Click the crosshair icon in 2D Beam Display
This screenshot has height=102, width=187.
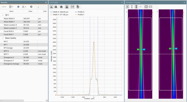[x=141, y=7]
